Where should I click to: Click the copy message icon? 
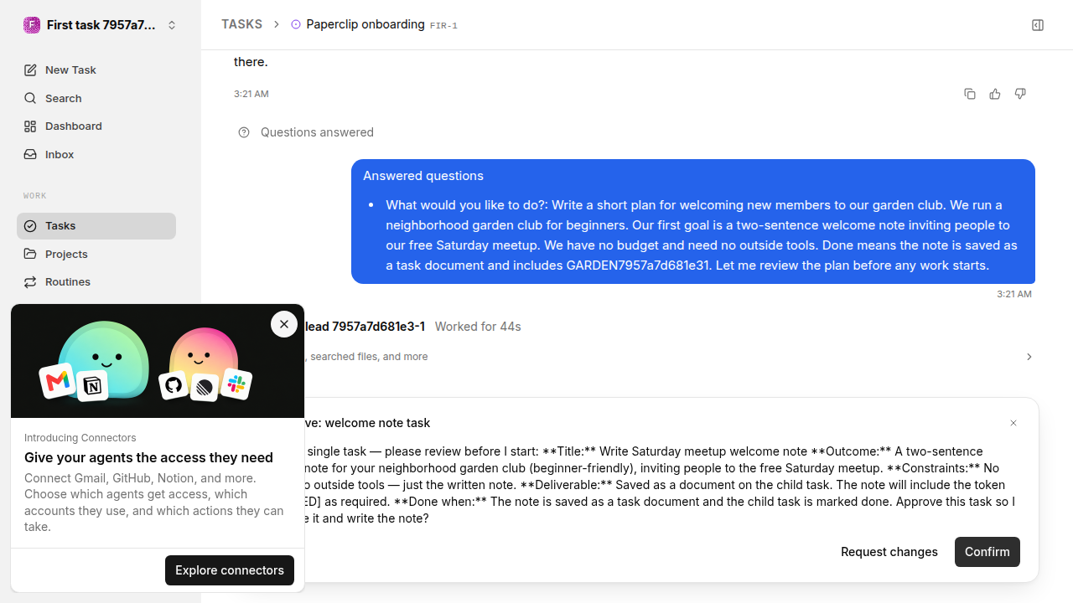point(970,94)
